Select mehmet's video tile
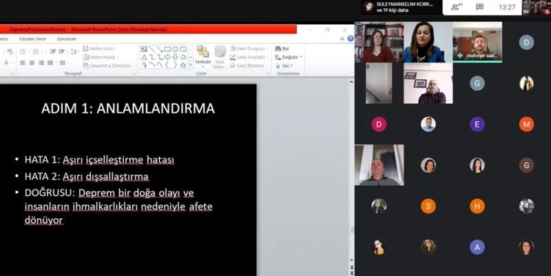This screenshot has width=551, height=276. click(477, 42)
